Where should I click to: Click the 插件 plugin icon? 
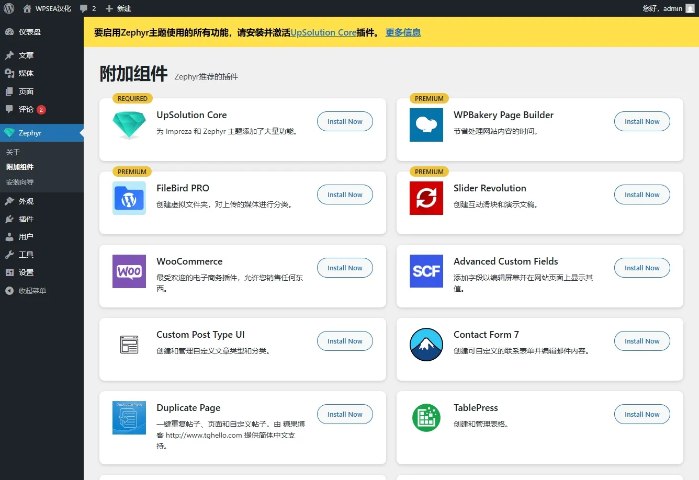coord(9,219)
